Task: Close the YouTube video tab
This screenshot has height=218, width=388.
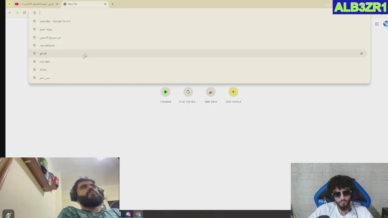Action: pos(57,4)
